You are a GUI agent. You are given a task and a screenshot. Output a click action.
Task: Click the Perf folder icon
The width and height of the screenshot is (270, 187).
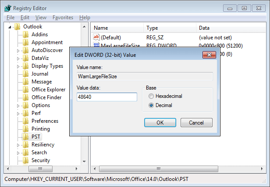(x=26, y=113)
